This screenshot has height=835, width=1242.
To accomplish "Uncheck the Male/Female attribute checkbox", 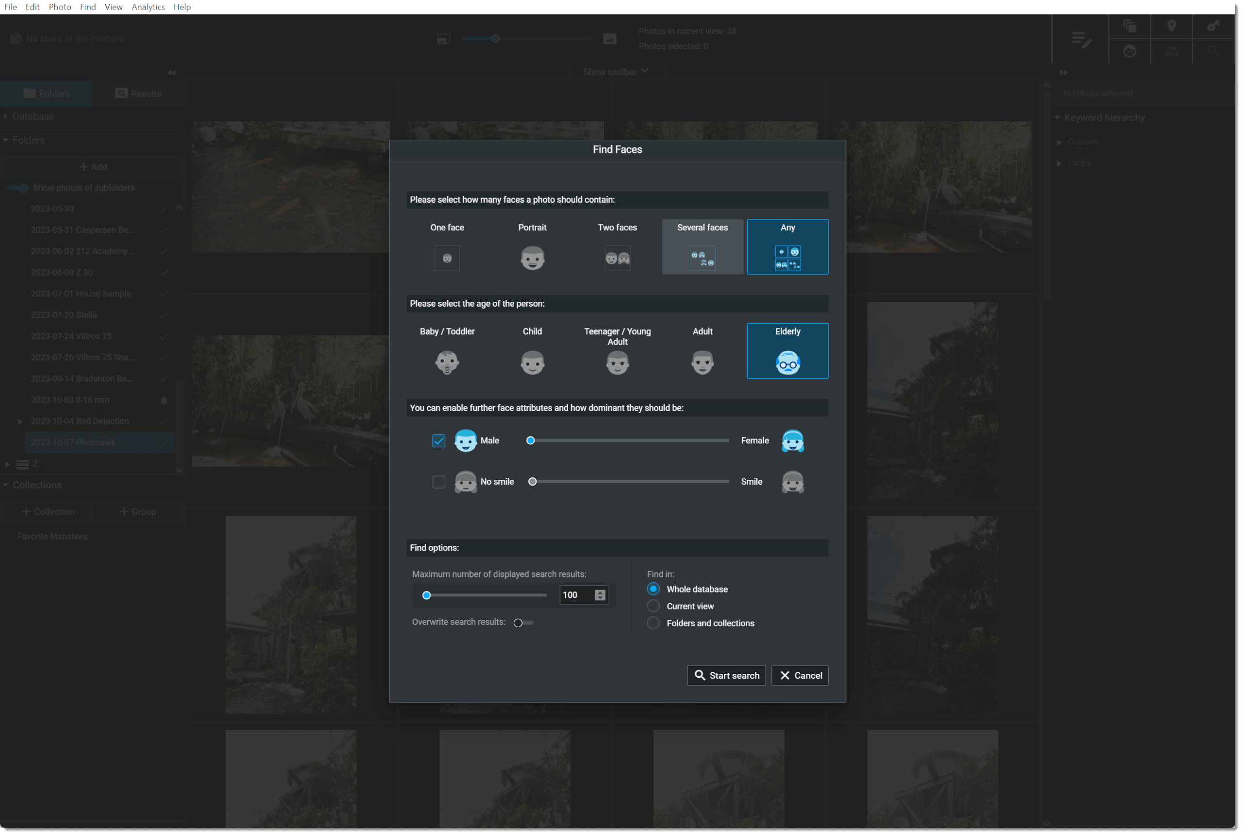I will tap(439, 441).
